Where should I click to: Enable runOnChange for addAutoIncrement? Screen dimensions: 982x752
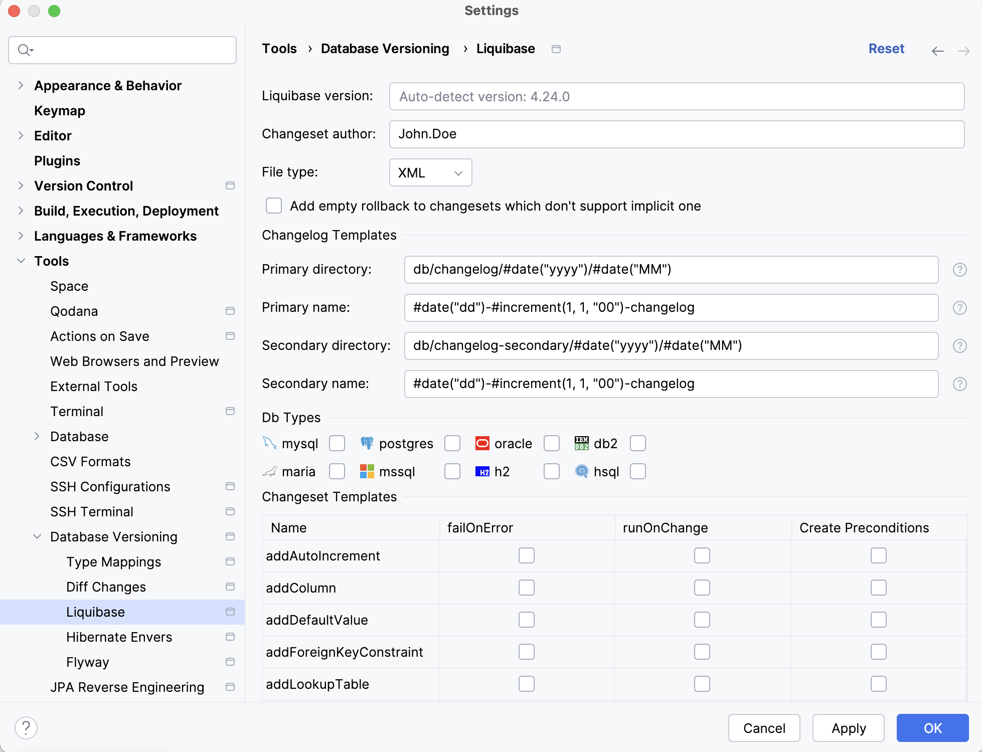tap(702, 555)
